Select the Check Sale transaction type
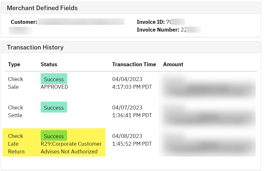The image size is (265, 171). pos(15,83)
